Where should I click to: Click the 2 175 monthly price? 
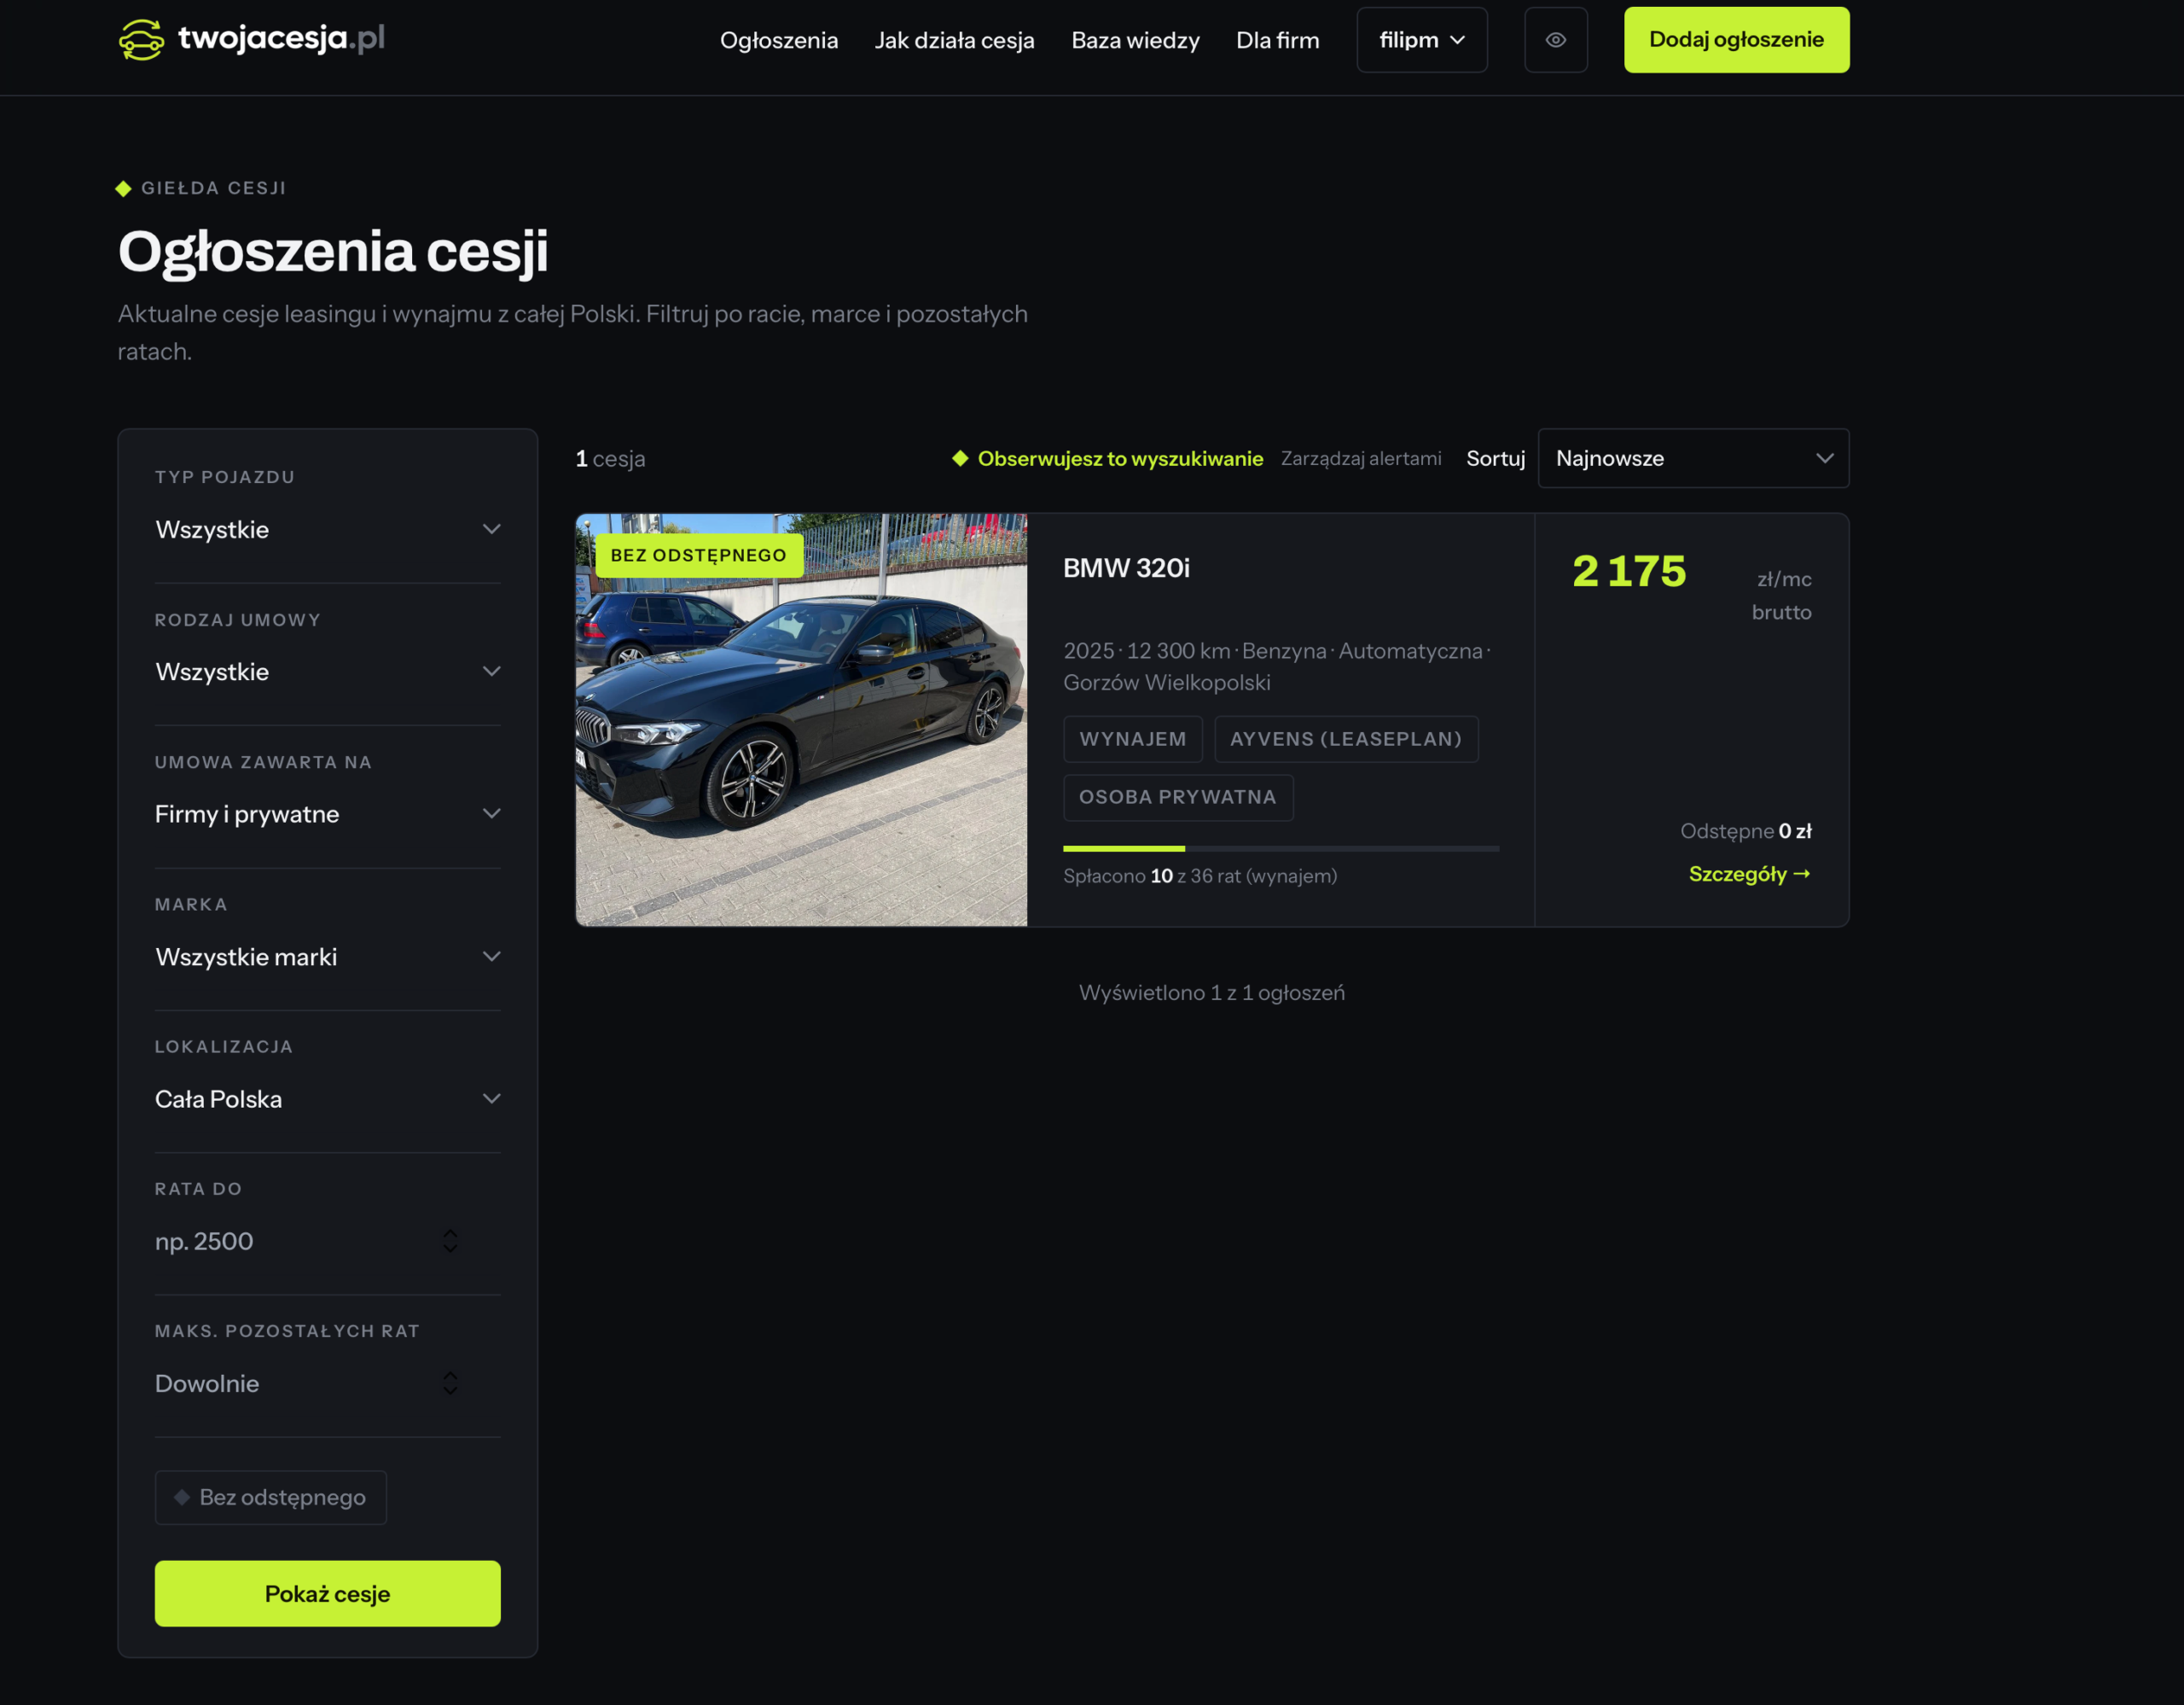click(1629, 571)
